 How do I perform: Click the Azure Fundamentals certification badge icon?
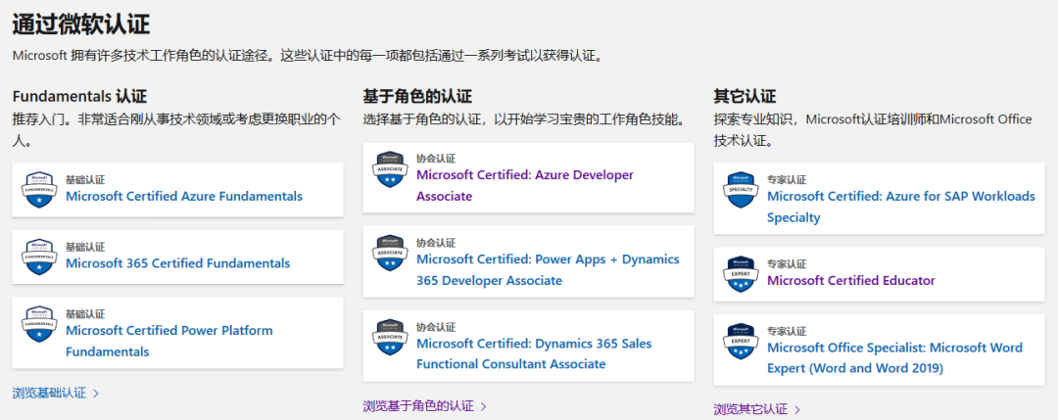click(38, 189)
